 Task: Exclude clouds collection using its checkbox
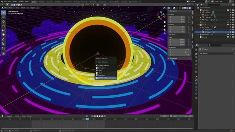tap(228, 25)
